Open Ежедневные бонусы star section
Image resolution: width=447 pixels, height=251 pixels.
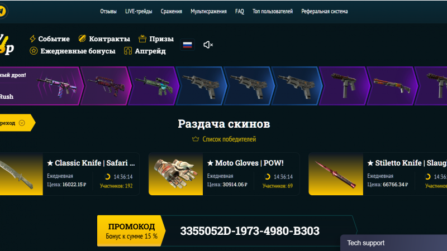pyautogui.click(x=73, y=51)
